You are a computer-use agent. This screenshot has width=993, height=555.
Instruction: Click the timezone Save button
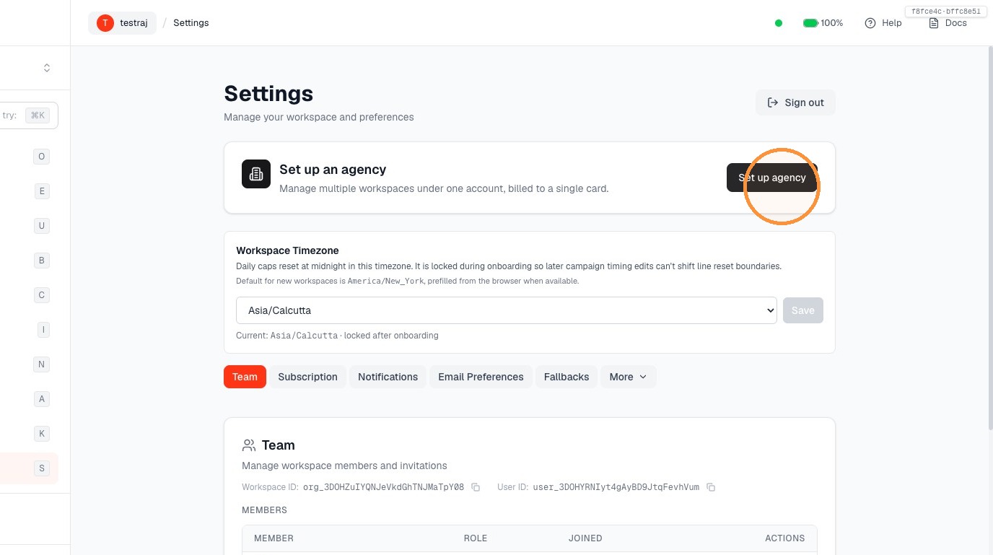(x=803, y=310)
